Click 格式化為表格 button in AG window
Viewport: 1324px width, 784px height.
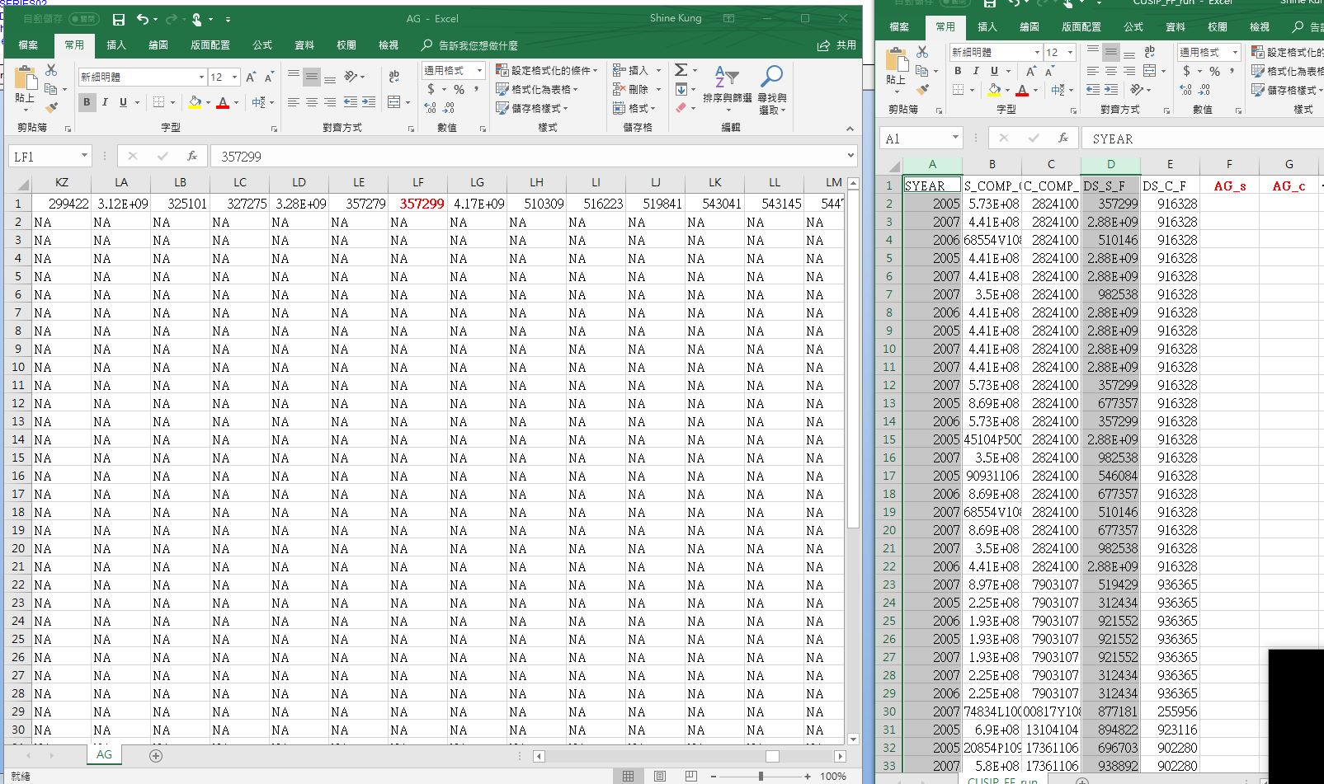pos(537,89)
